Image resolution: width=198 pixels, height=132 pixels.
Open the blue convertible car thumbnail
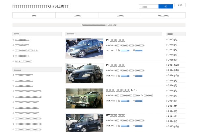[x=84, y=123]
